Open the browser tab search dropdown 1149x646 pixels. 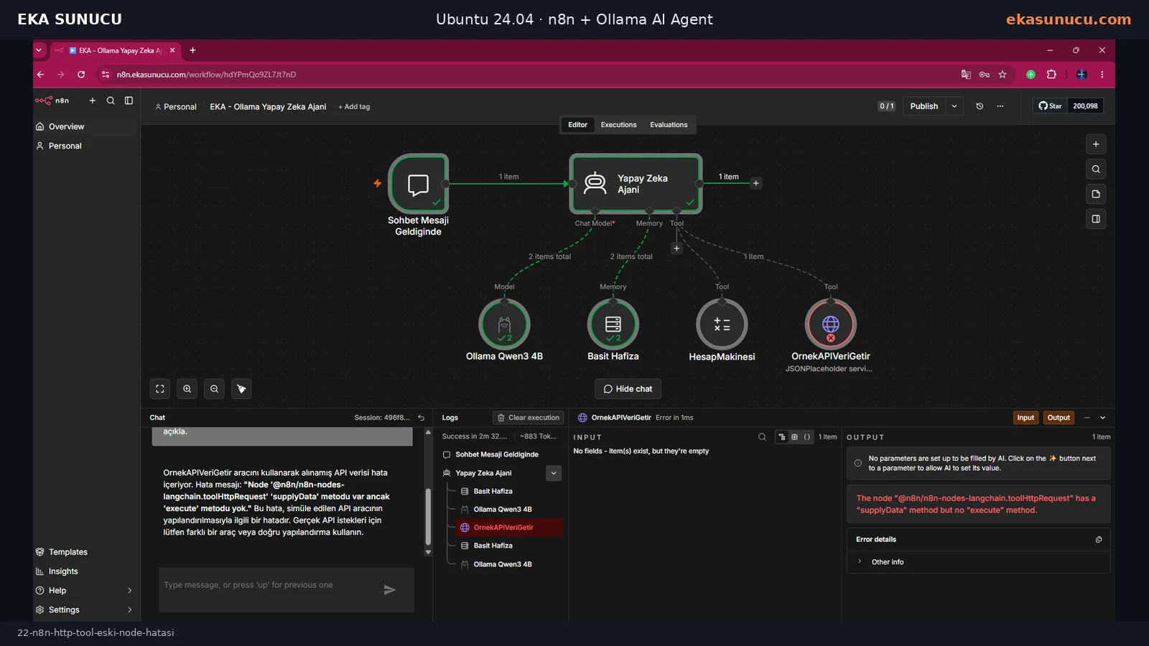[x=39, y=50]
